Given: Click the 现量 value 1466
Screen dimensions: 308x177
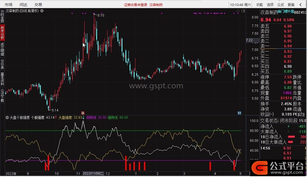Looking at the screenshot, I should (x=287, y=93).
